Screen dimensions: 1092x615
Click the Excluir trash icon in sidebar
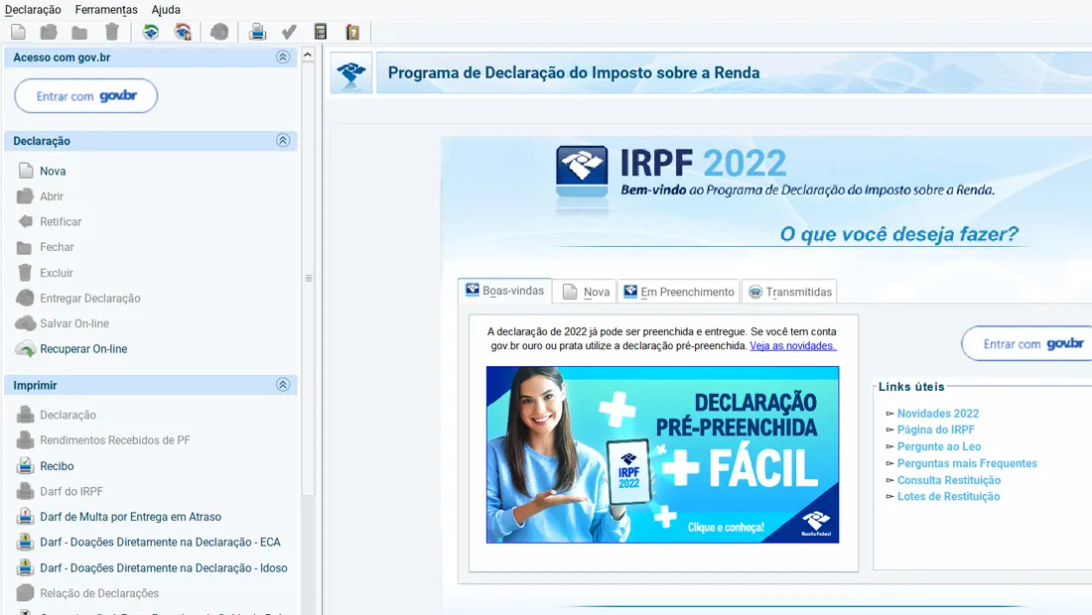click(25, 273)
